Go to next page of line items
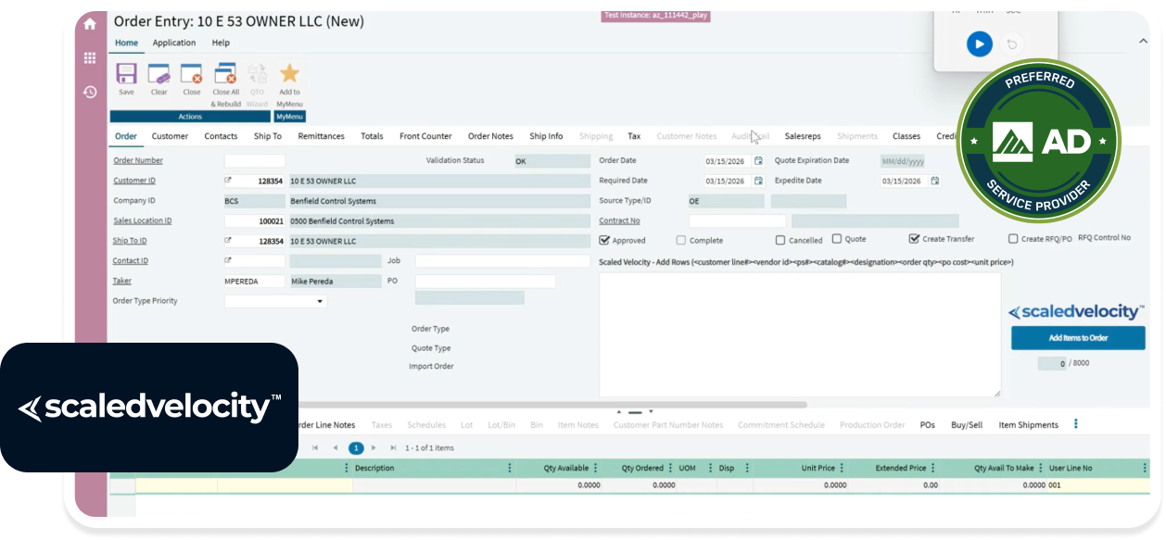Image resolution: width=1166 pixels, height=540 pixels. pyautogui.click(x=374, y=447)
